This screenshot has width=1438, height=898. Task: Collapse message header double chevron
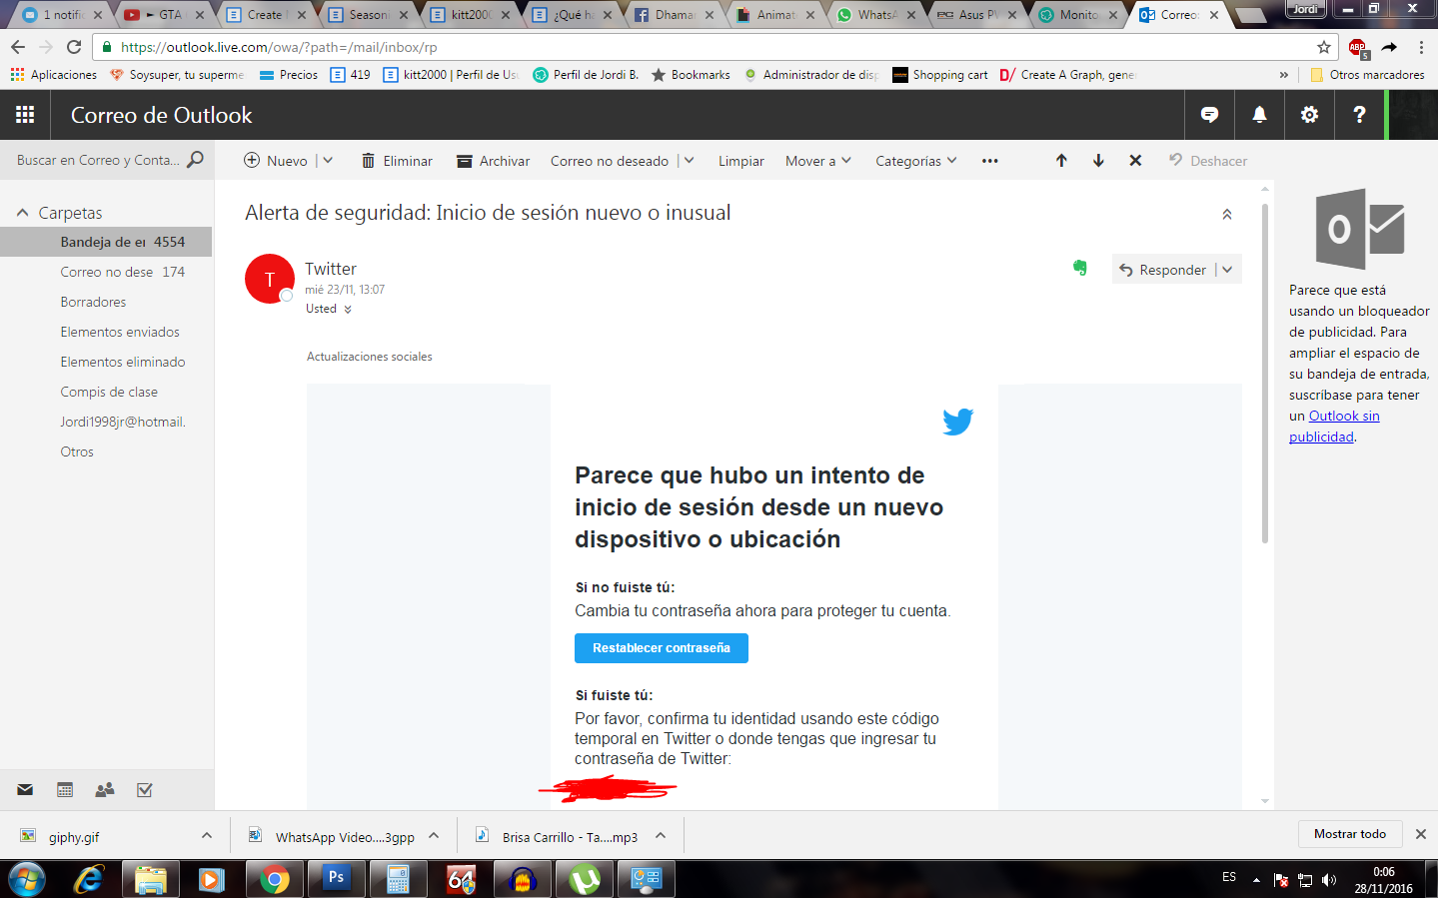1227,214
